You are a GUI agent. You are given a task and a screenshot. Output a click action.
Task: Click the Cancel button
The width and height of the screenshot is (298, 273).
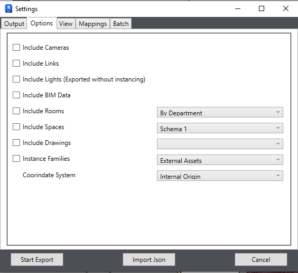tap(261, 259)
